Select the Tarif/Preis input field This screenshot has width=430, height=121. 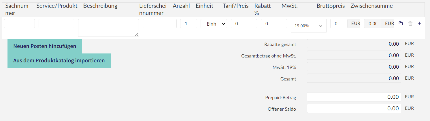point(244,24)
